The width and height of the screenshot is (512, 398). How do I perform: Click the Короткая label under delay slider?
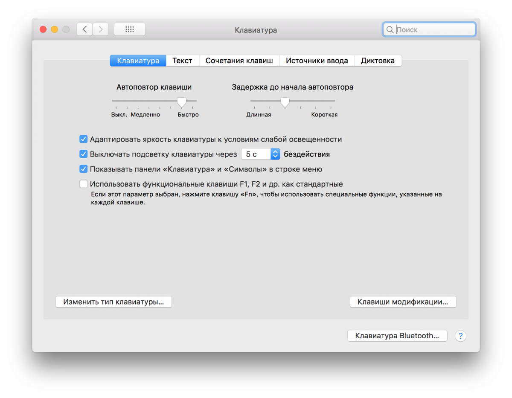[324, 115]
